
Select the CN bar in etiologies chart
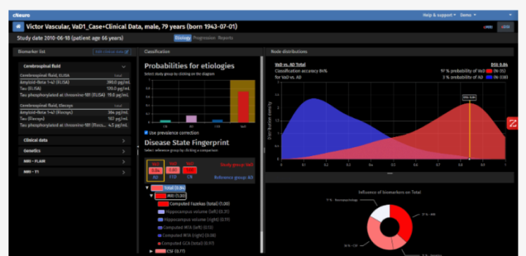tap(165, 121)
